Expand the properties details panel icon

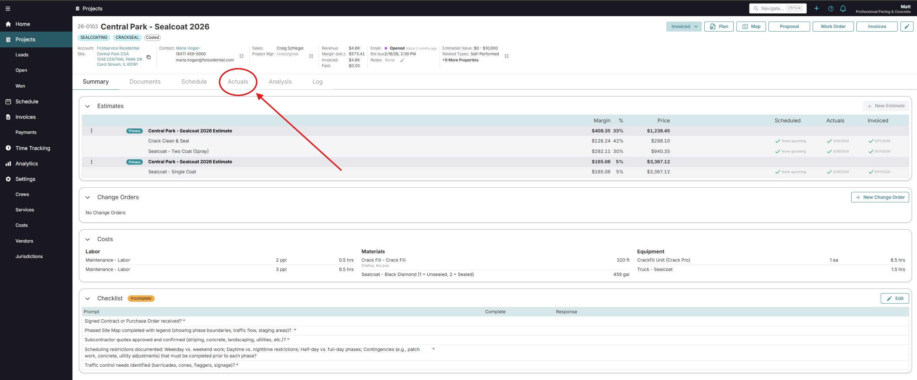point(507,56)
